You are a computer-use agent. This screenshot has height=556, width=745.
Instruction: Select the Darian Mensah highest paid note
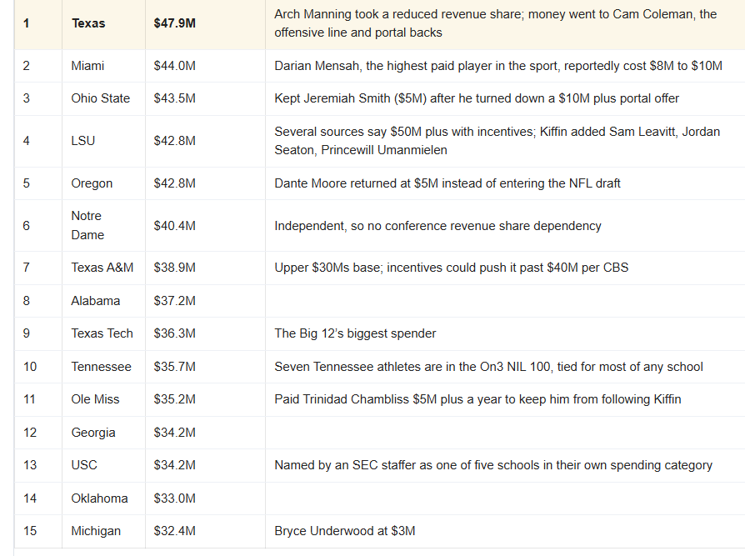tap(498, 66)
